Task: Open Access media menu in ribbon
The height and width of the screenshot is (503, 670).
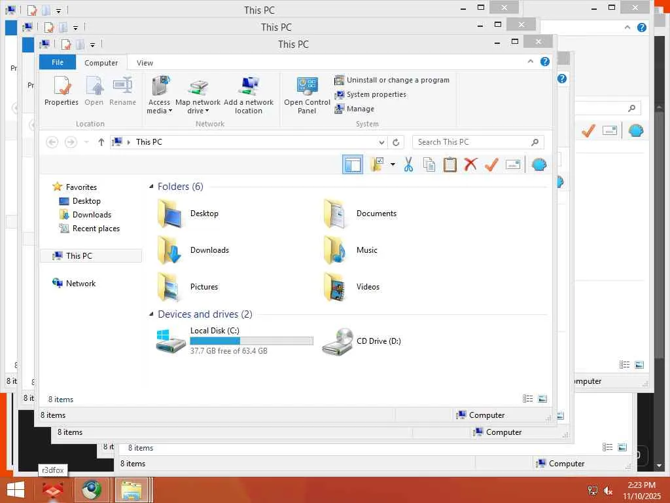Action: pyautogui.click(x=160, y=95)
